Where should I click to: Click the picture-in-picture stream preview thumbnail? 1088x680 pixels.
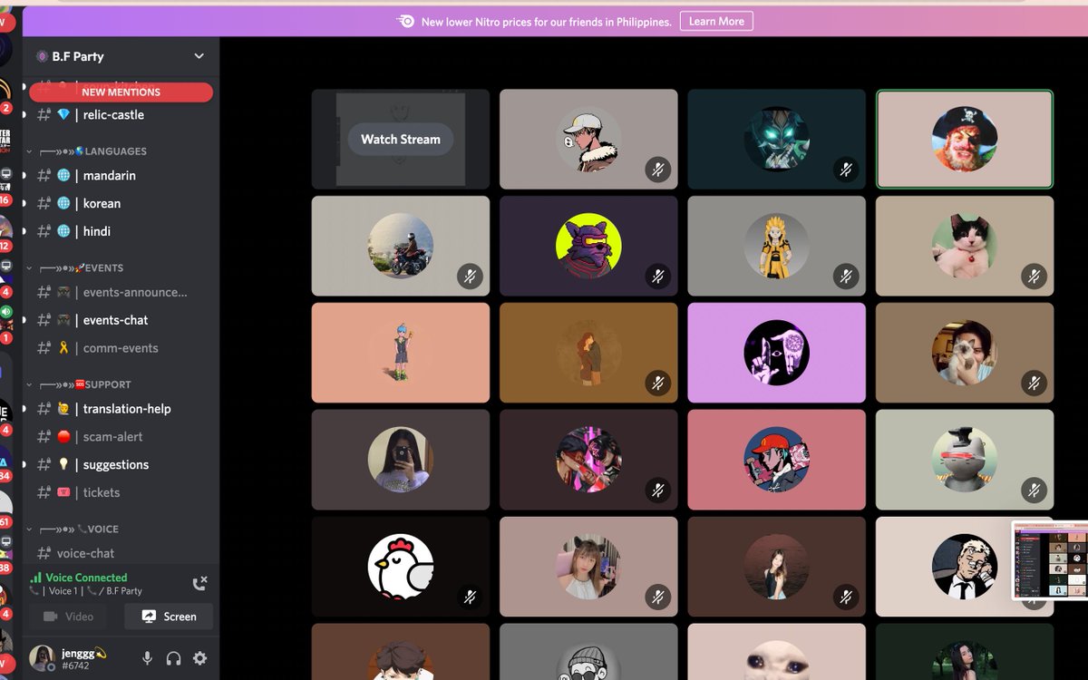pyautogui.click(x=1050, y=560)
